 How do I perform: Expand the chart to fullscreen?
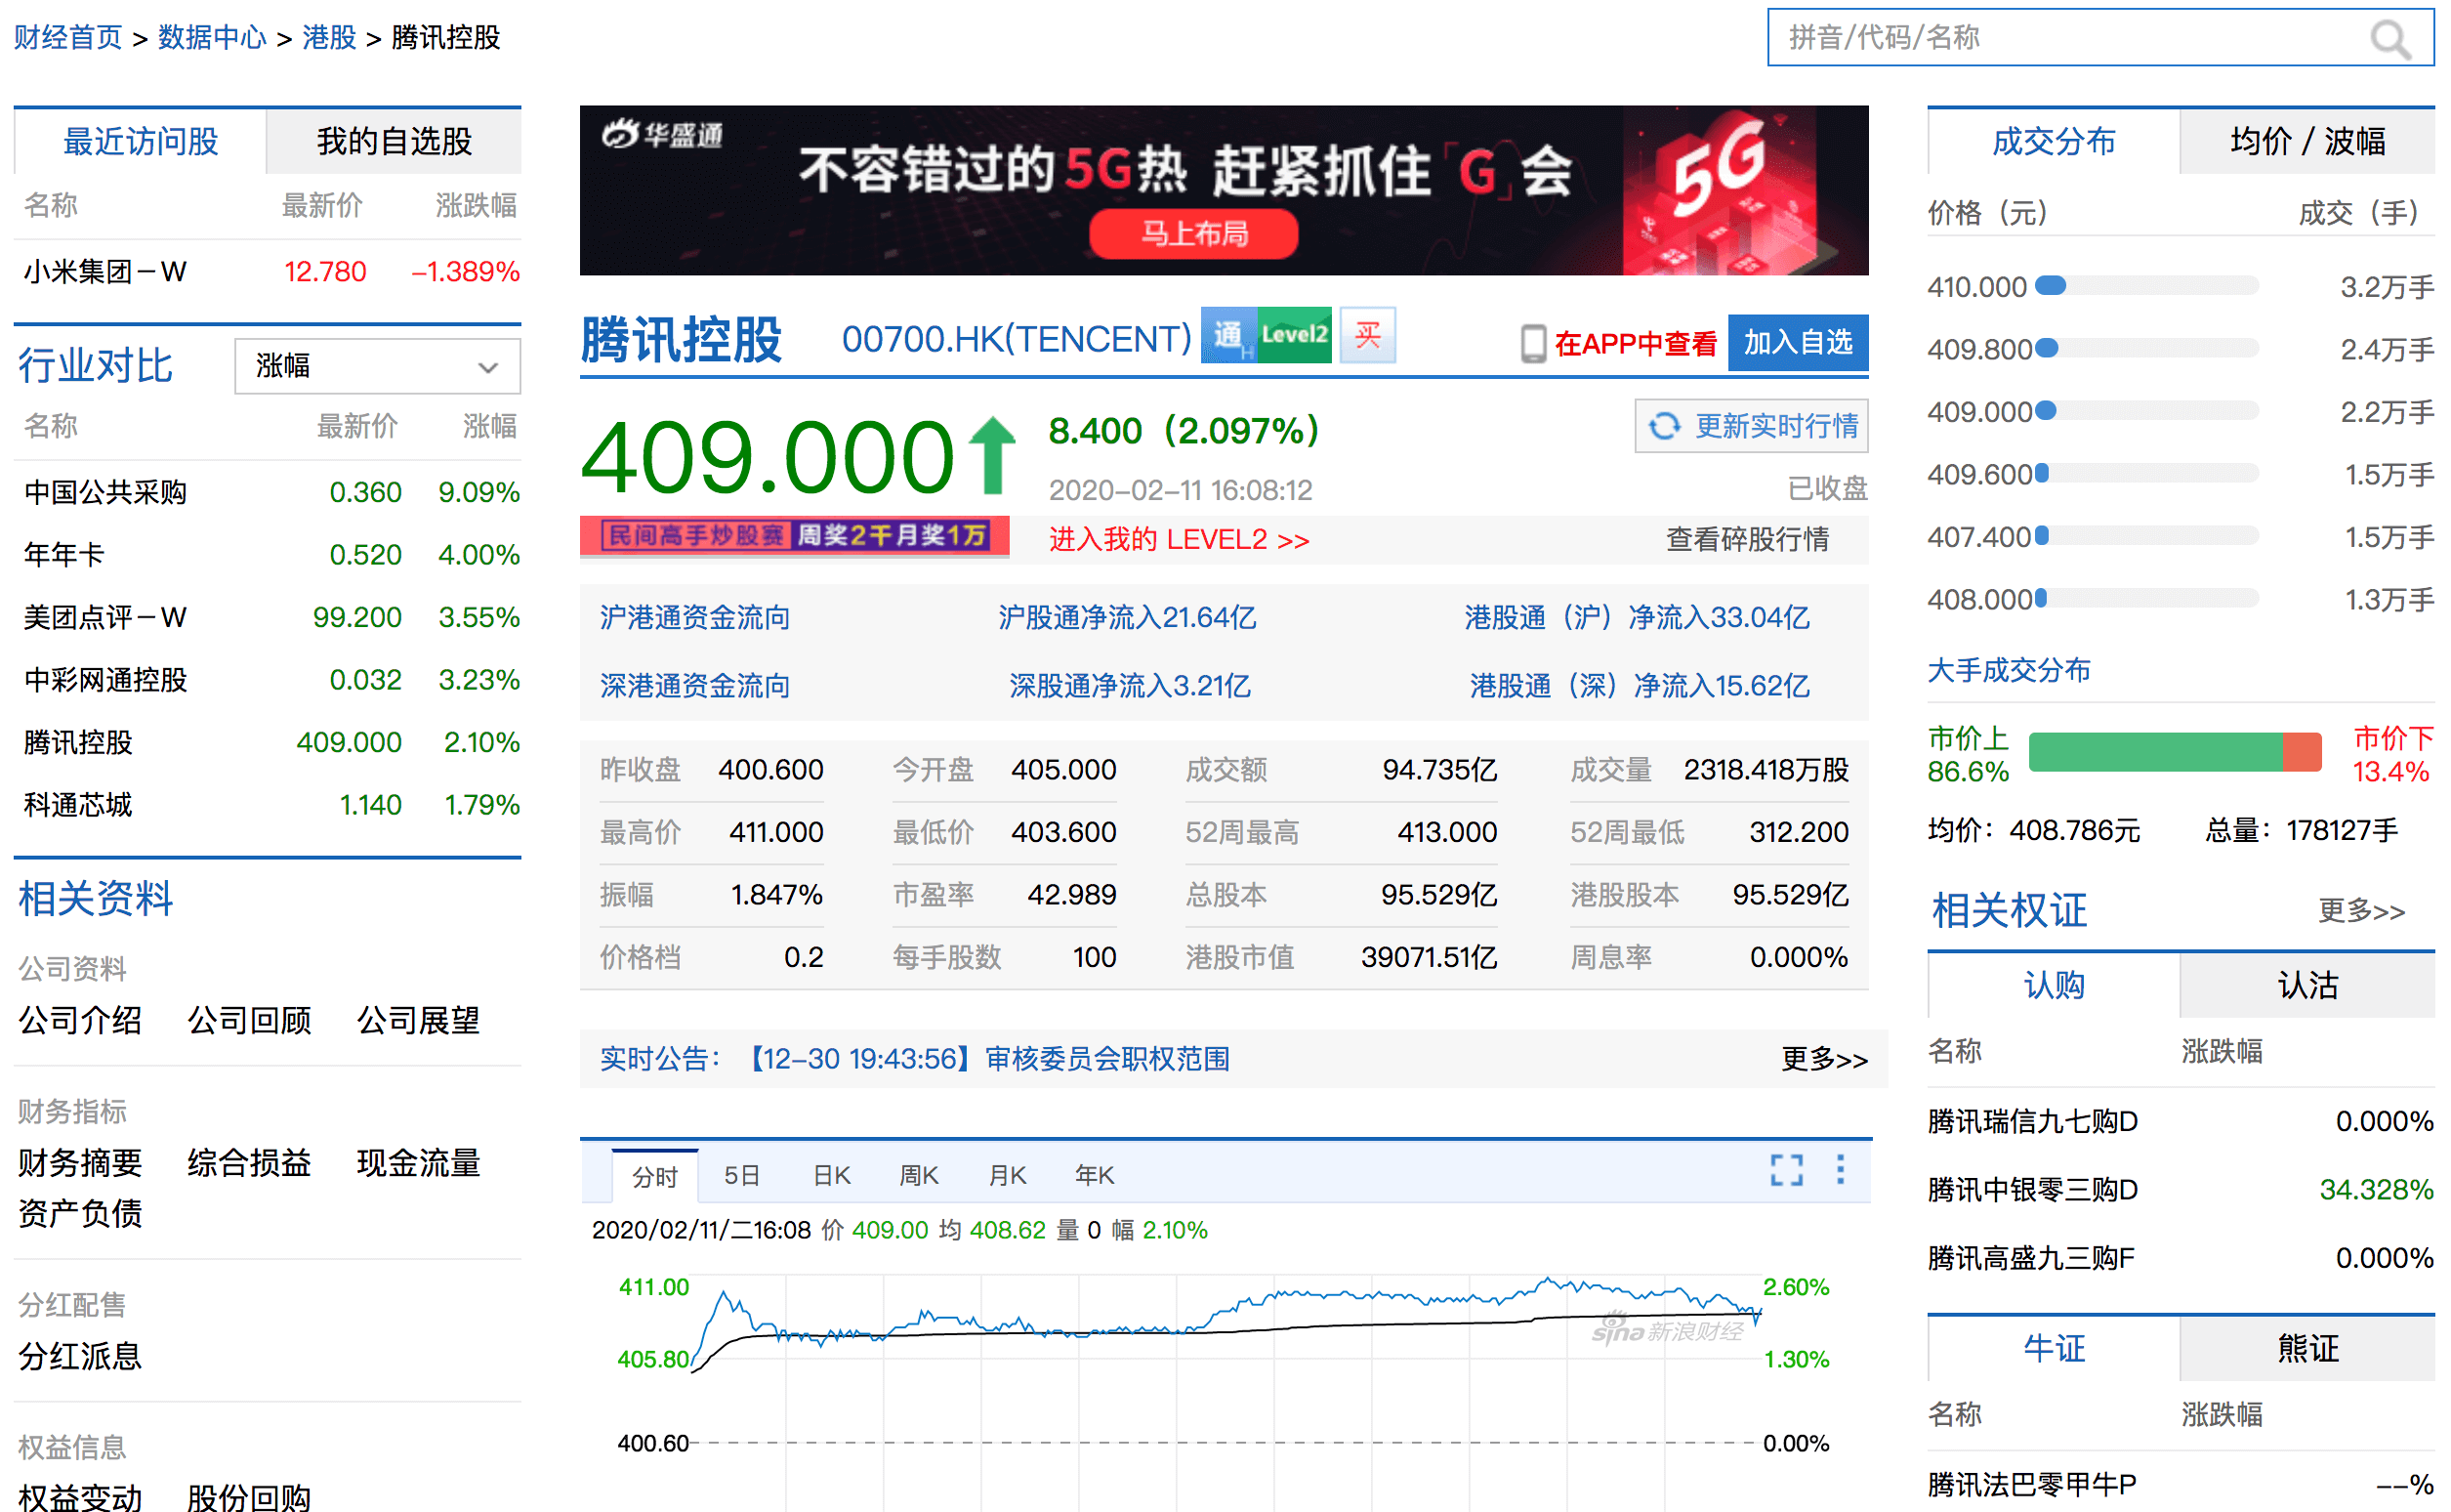[x=1786, y=1170]
